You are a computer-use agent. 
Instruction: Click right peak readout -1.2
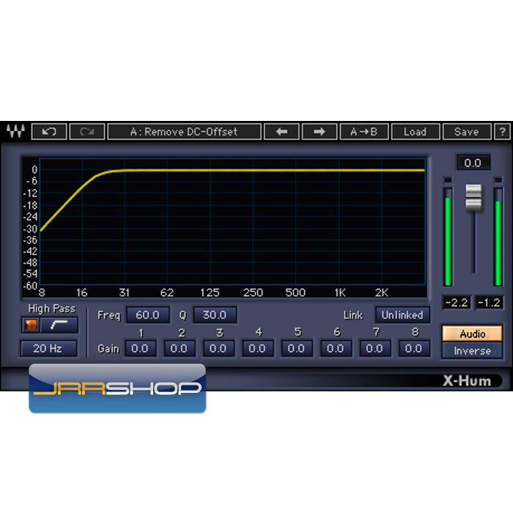(x=489, y=303)
